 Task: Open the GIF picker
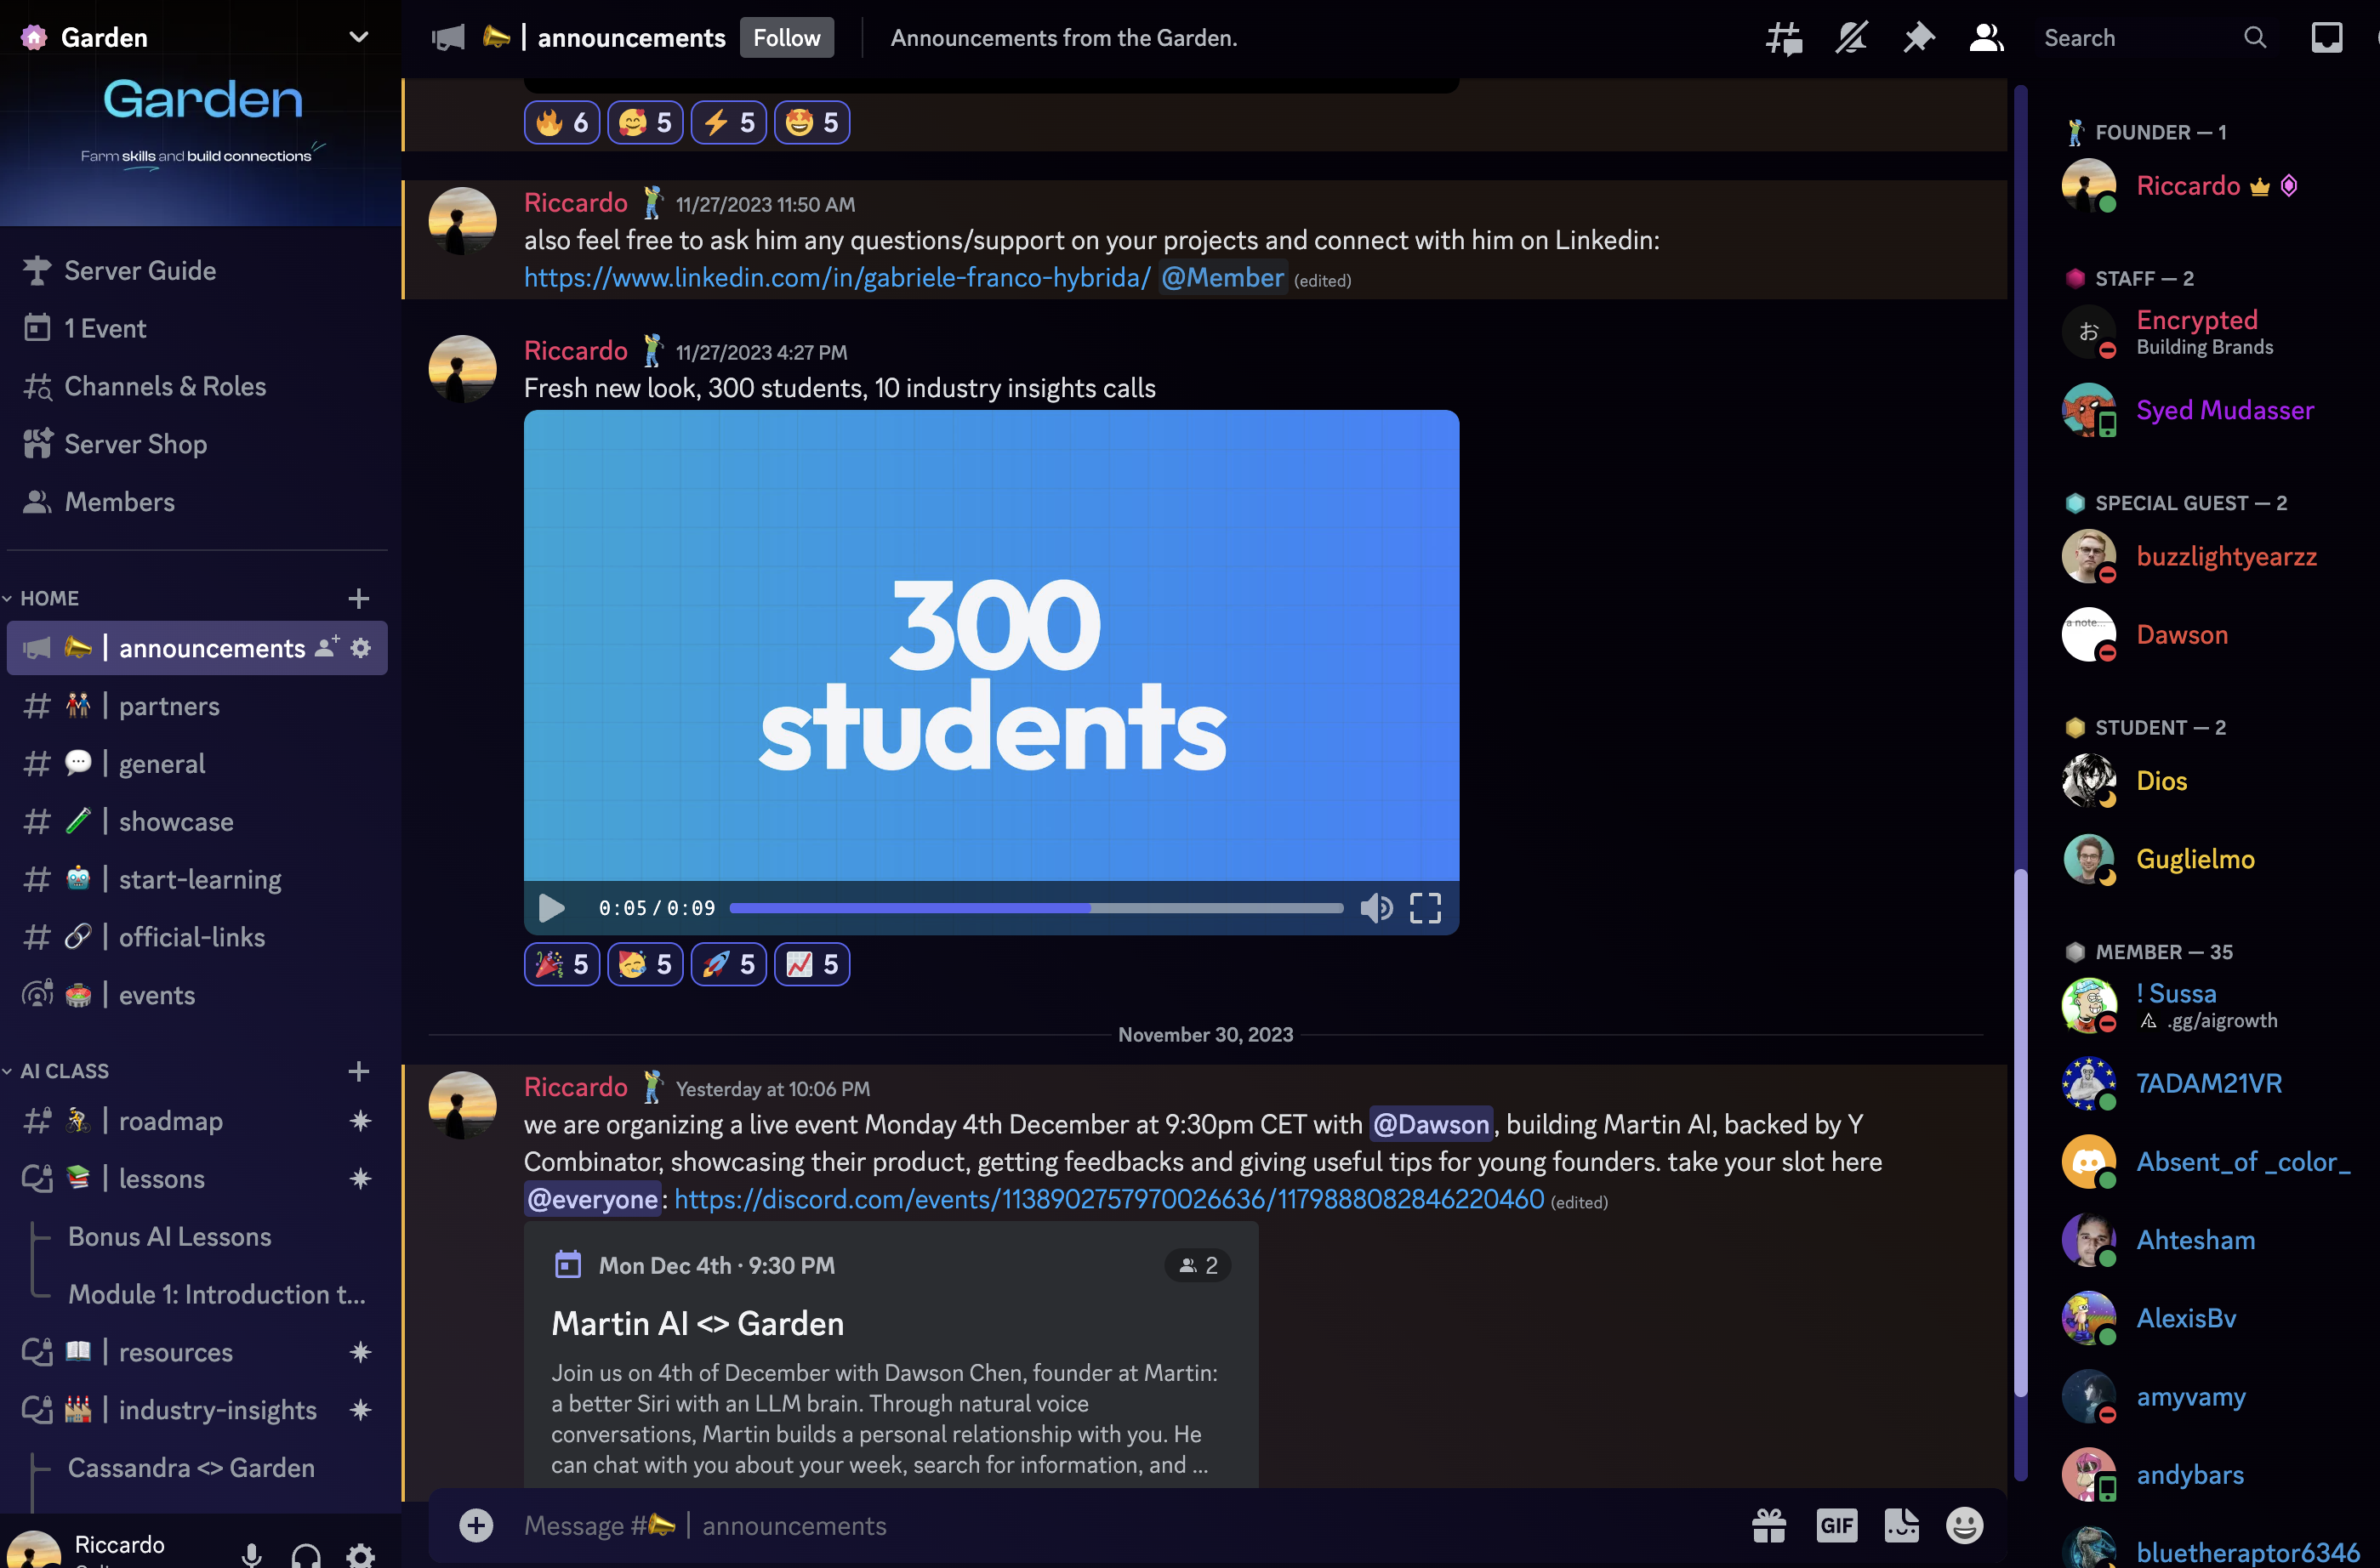(x=1836, y=1525)
